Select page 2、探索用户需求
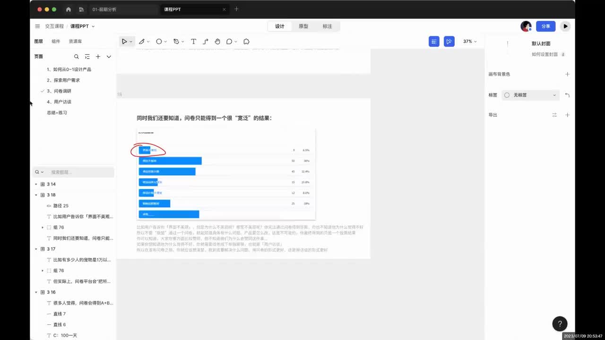Viewport: 605px width, 340px height. click(63, 80)
